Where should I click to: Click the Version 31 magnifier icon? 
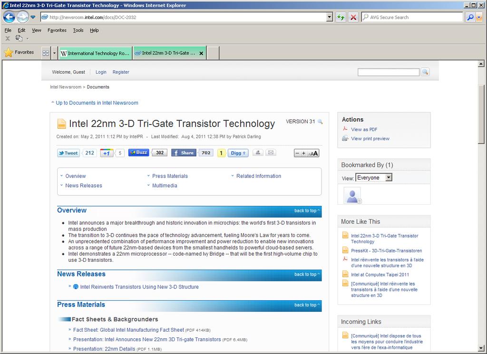point(320,122)
